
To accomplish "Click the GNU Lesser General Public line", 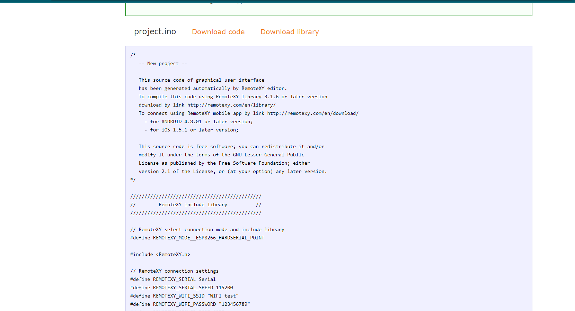I will (x=222, y=155).
